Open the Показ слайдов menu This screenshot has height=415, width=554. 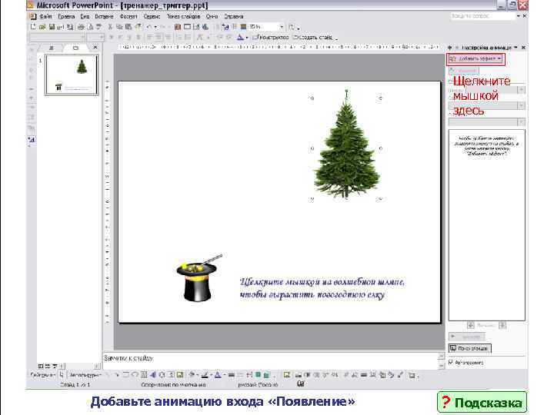click(183, 16)
